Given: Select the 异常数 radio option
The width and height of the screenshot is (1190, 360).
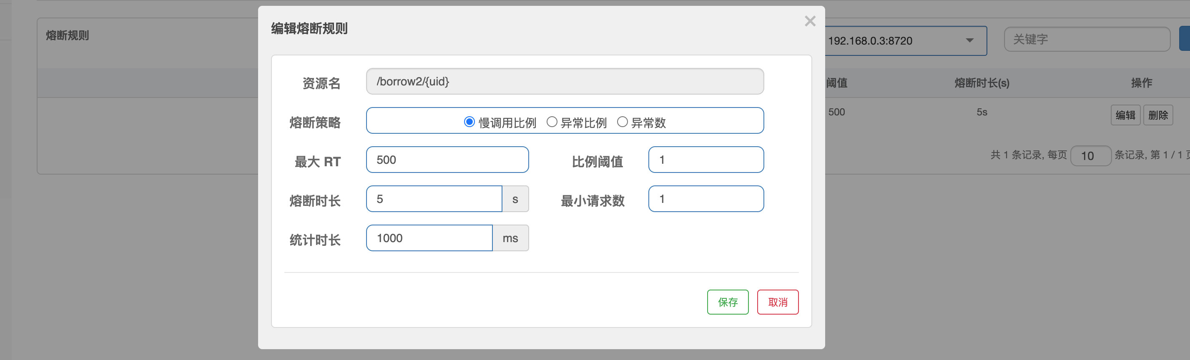Looking at the screenshot, I should (x=622, y=122).
